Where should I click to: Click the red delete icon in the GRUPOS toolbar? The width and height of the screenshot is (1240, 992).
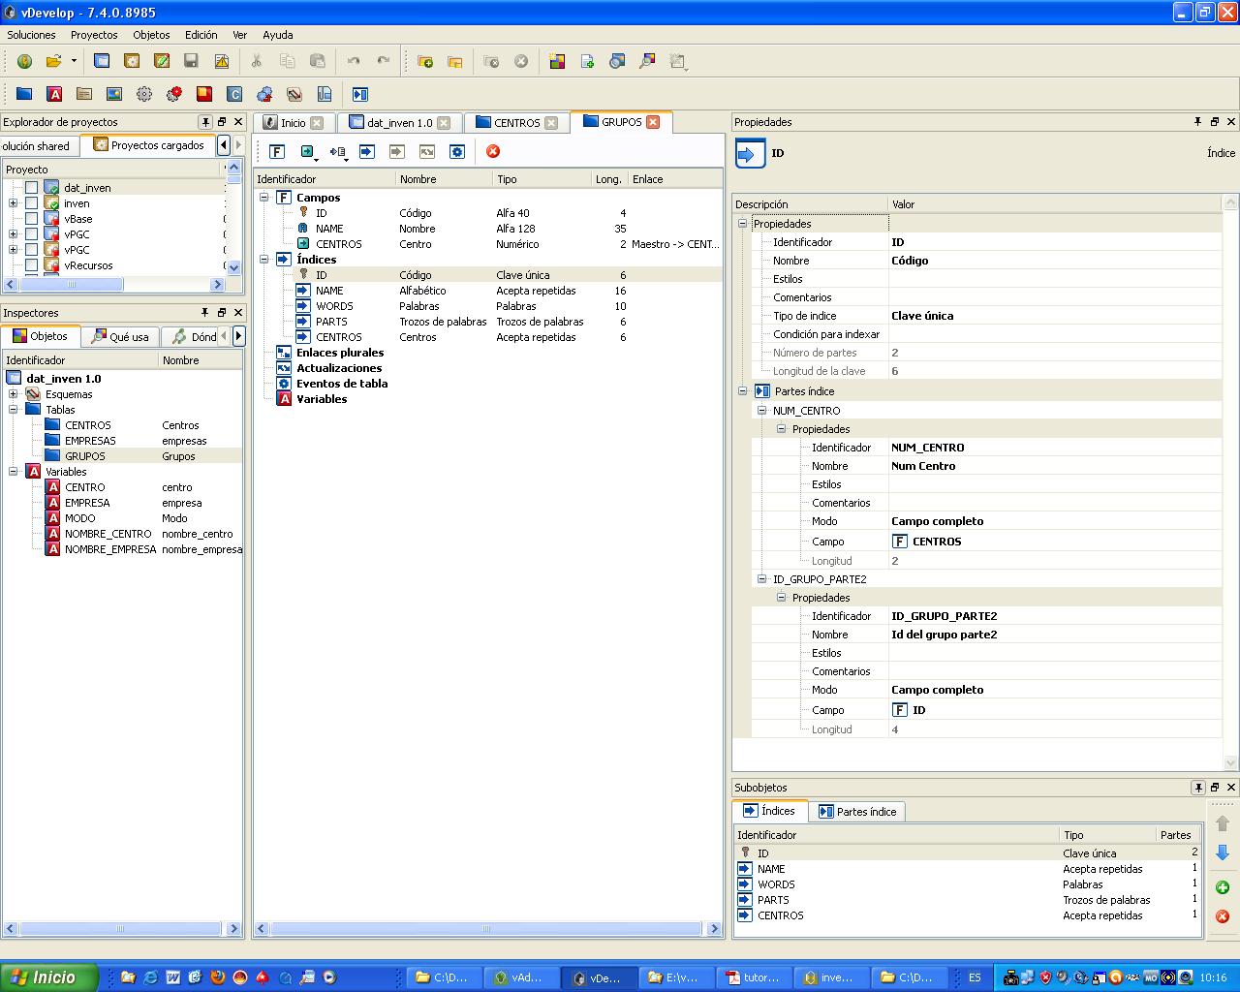[x=493, y=151]
